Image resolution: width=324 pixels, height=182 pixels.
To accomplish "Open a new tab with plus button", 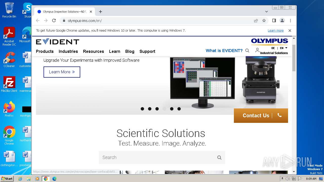I will tap(100, 12).
